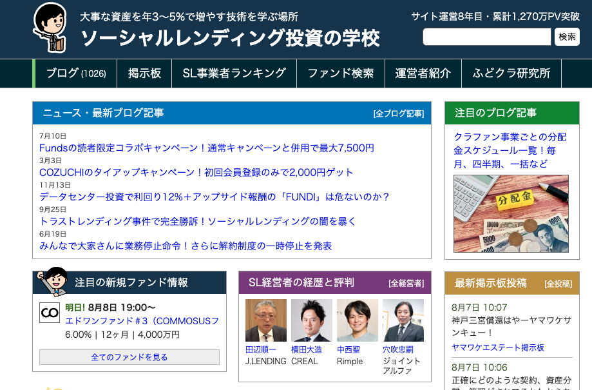
Task: Click the Rimple company label
Action: coord(350,361)
